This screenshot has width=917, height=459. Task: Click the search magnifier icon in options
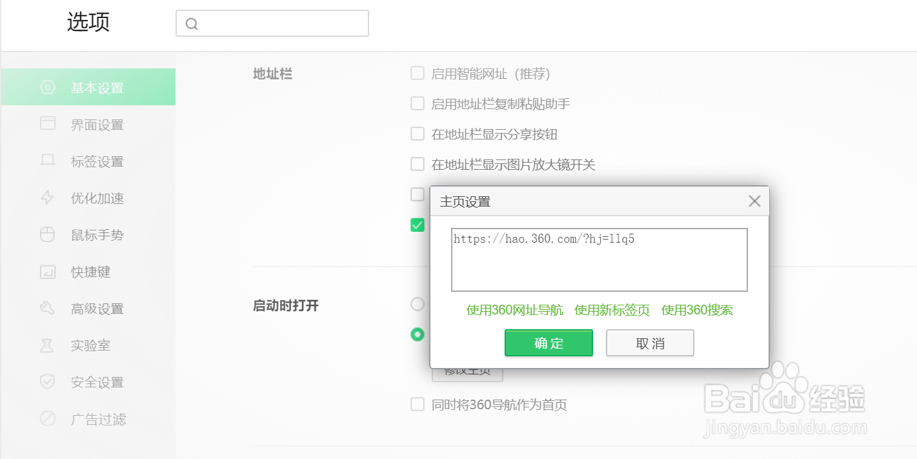[x=191, y=24]
